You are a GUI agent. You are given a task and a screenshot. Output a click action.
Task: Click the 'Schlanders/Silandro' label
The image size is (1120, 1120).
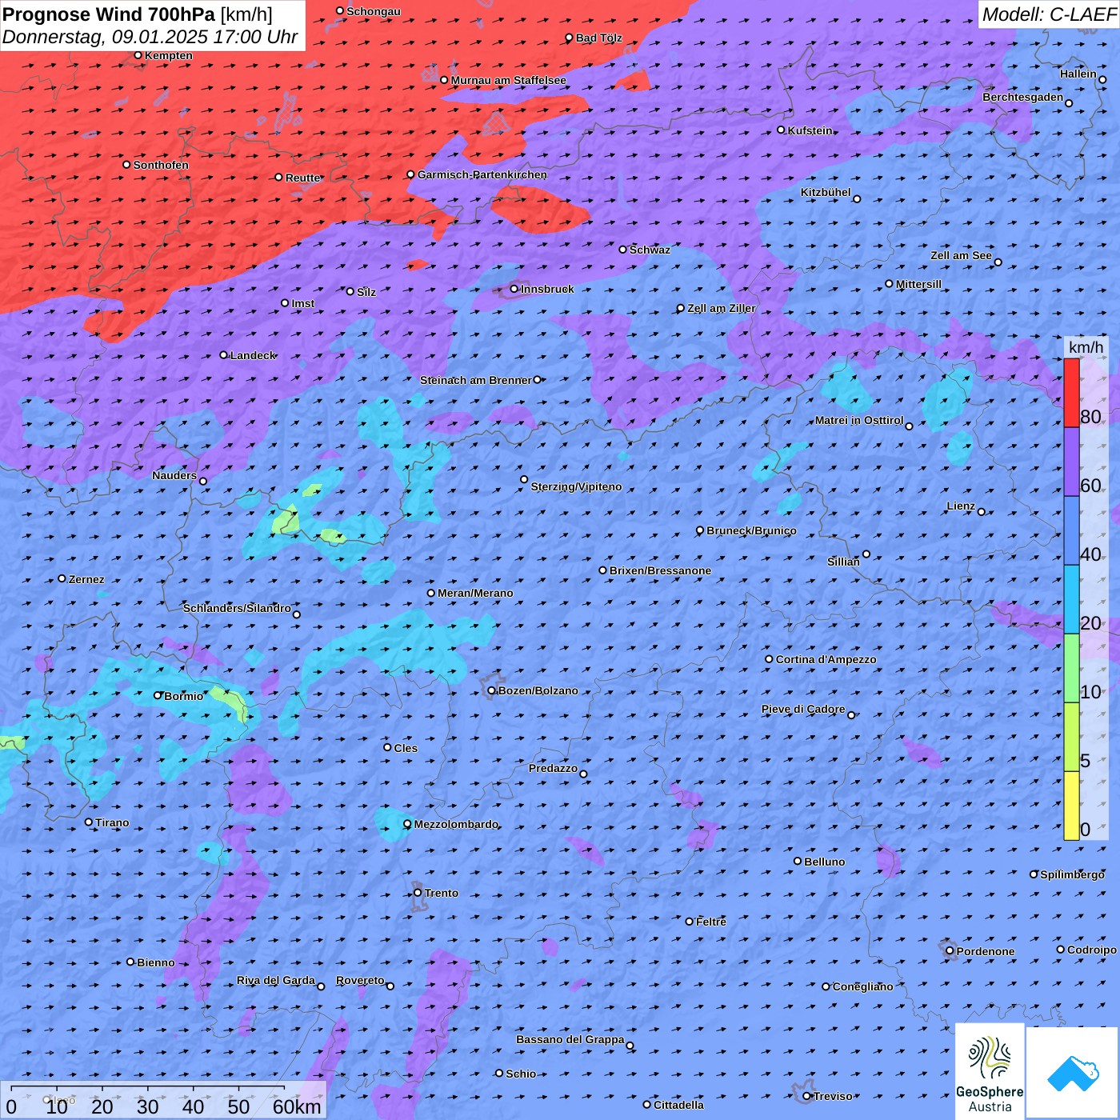(237, 608)
